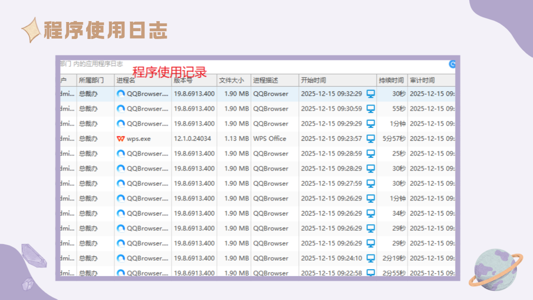Select start time 2025-12-15 09:24:10

pyautogui.click(x=331, y=259)
